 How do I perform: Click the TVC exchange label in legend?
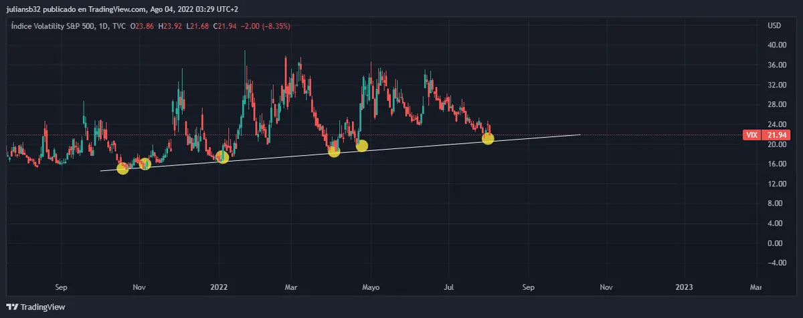(x=118, y=25)
